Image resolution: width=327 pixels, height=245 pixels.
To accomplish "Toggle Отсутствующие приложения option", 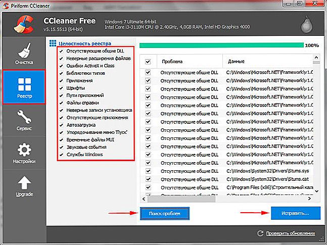I will [x=61, y=118].
